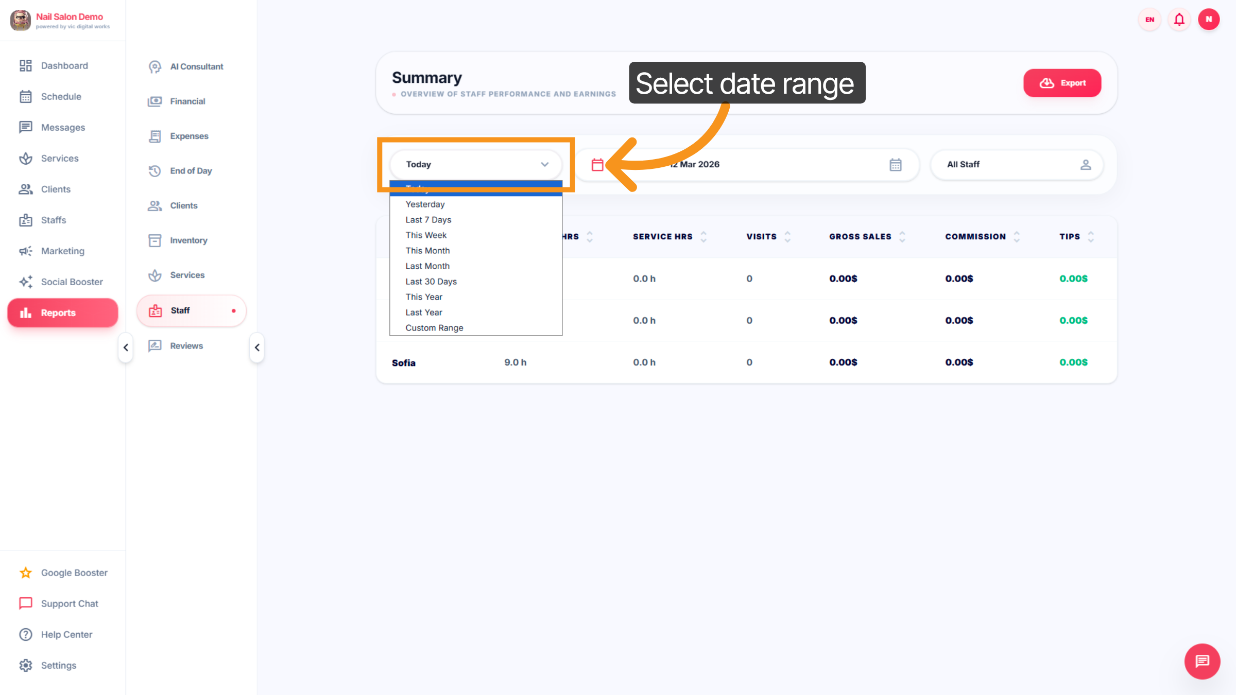This screenshot has height=695, width=1236.
Task: Open the Reviews report section
Action: tap(186, 345)
